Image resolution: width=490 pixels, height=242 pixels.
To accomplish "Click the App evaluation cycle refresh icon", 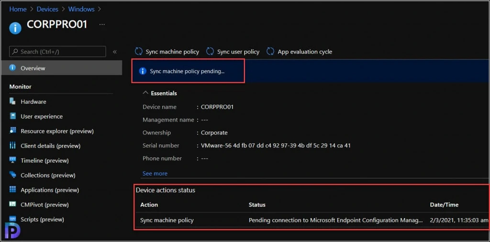I will pyautogui.click(x=270, y=52).
